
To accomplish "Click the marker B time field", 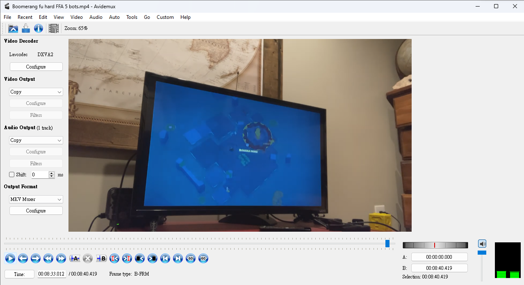I will pos(440,268).
